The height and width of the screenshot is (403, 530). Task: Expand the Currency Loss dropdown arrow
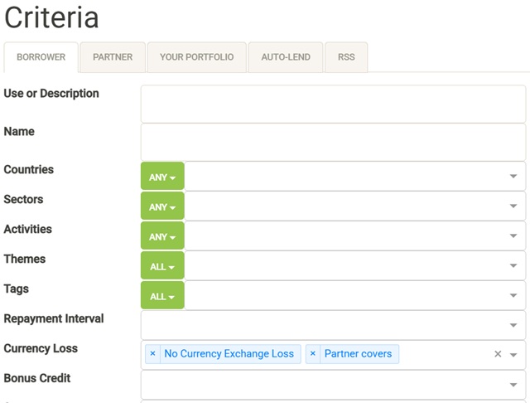[x=513, y=355]
